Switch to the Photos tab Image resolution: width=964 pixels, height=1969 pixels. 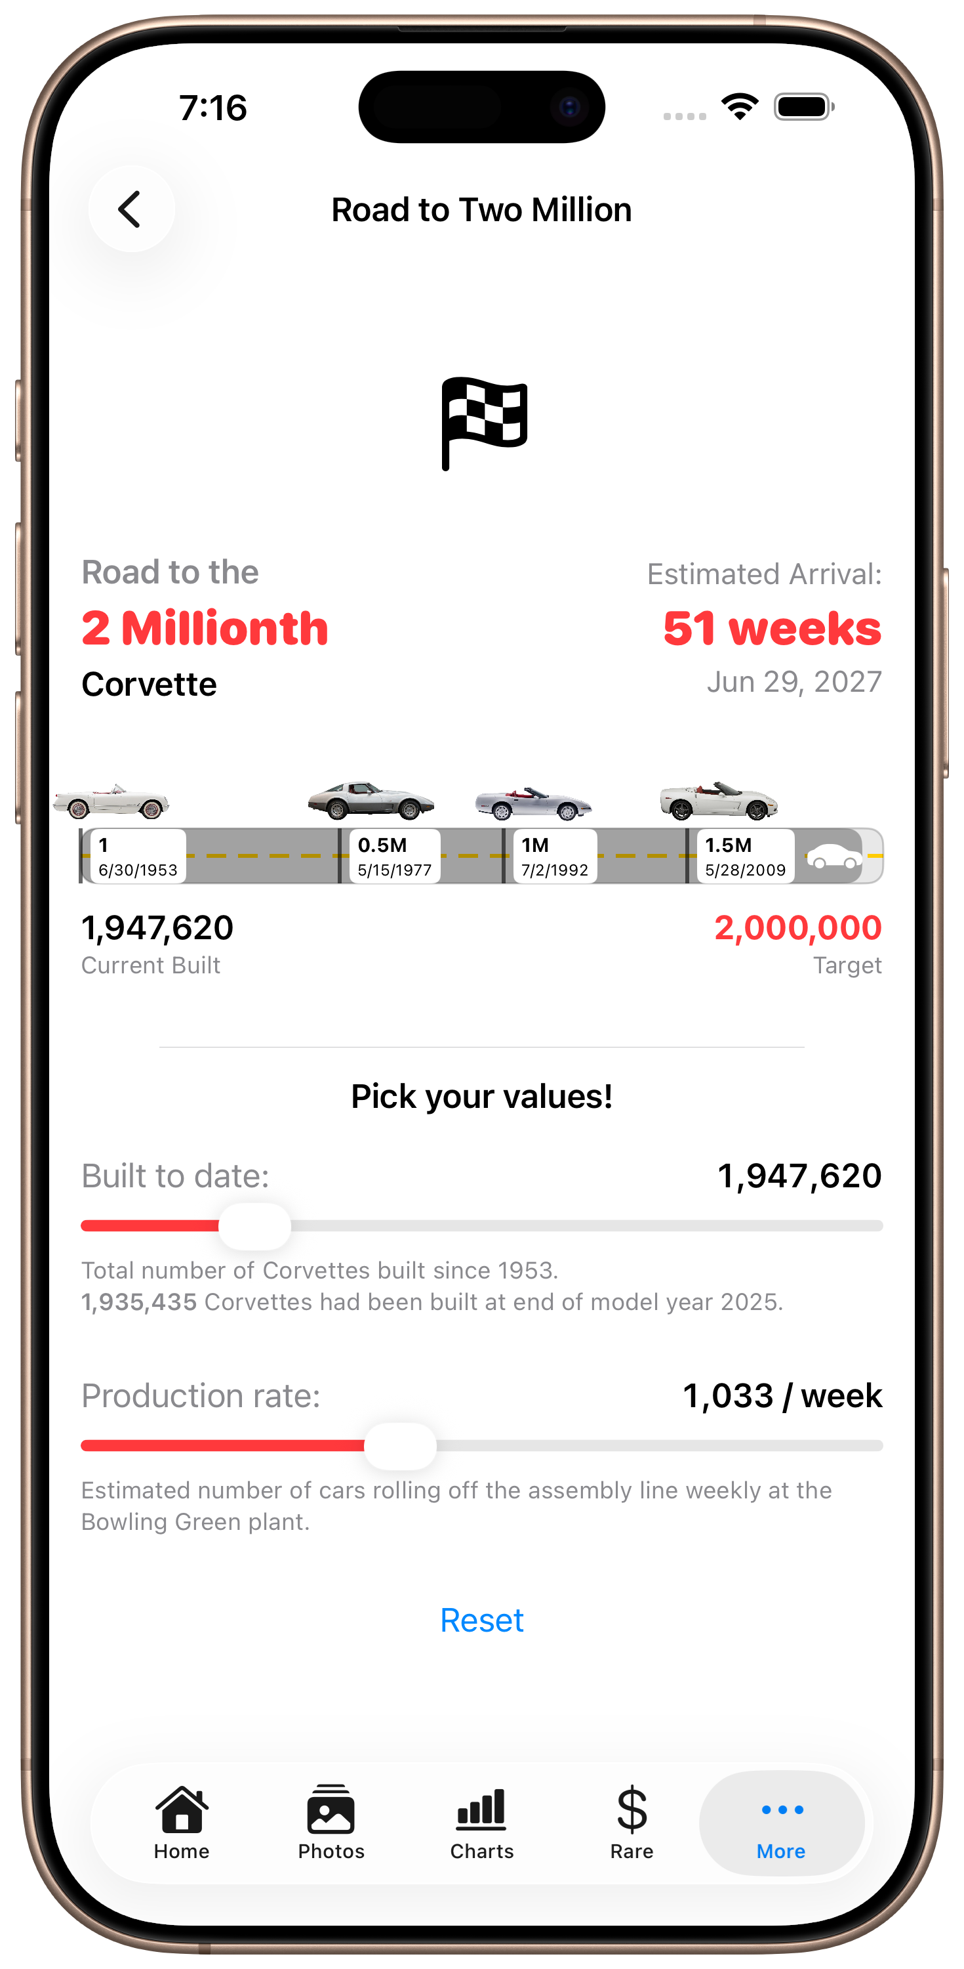tap(331, 1822)
